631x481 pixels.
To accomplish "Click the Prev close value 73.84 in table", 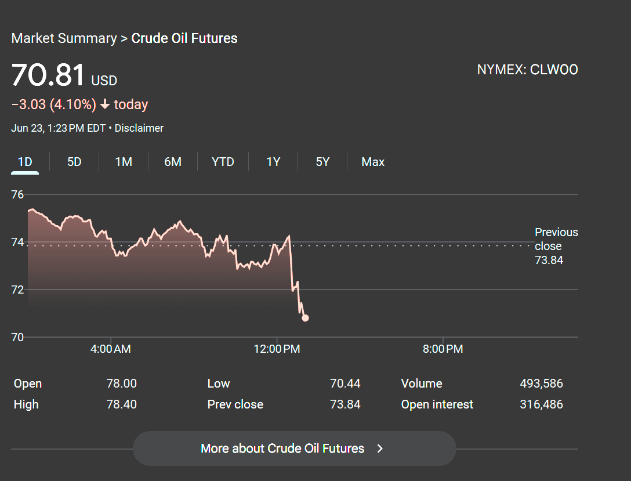I will (345, 404).
